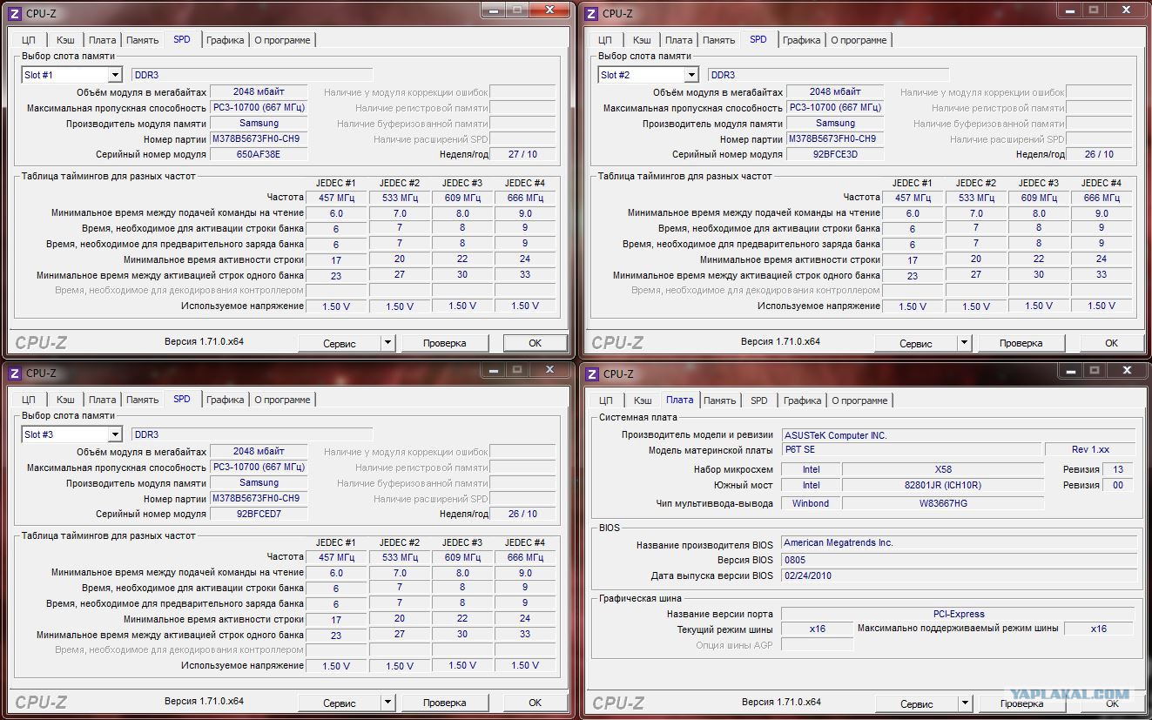Click CPU-Z app icon in Slot #2 window title

pyautogui.click(x=591, y=13)
